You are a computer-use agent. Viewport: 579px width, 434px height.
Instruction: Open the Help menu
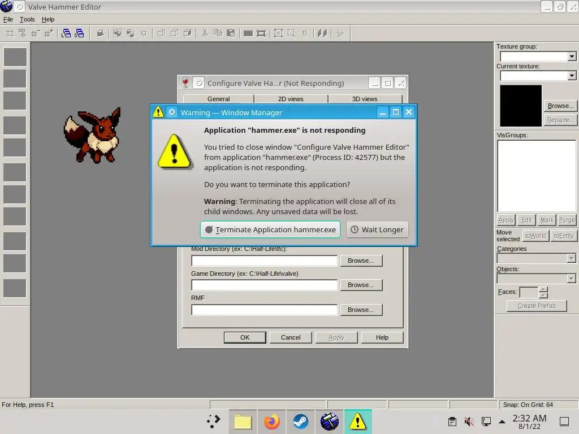[48, 20]
